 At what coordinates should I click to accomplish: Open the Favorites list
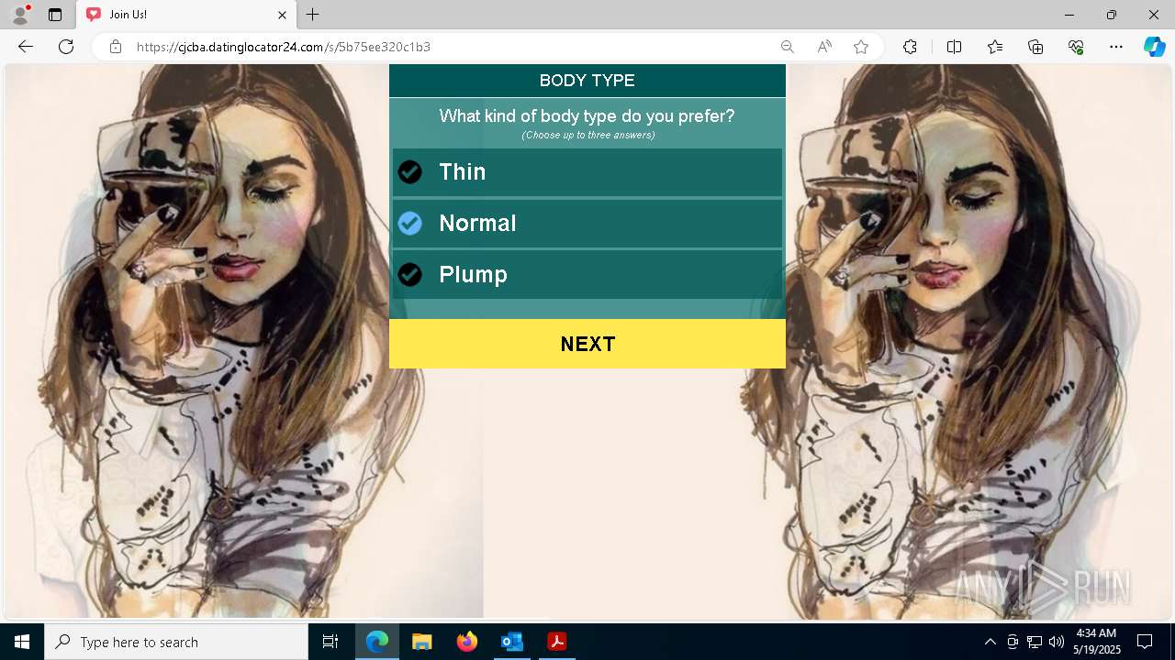point(995,47)
